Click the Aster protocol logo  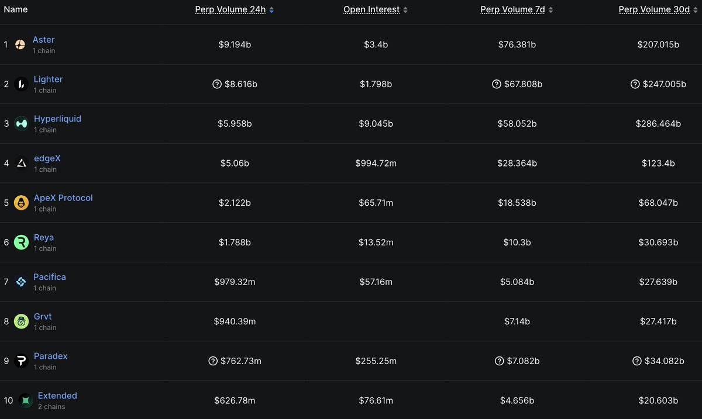click(20, 44)
